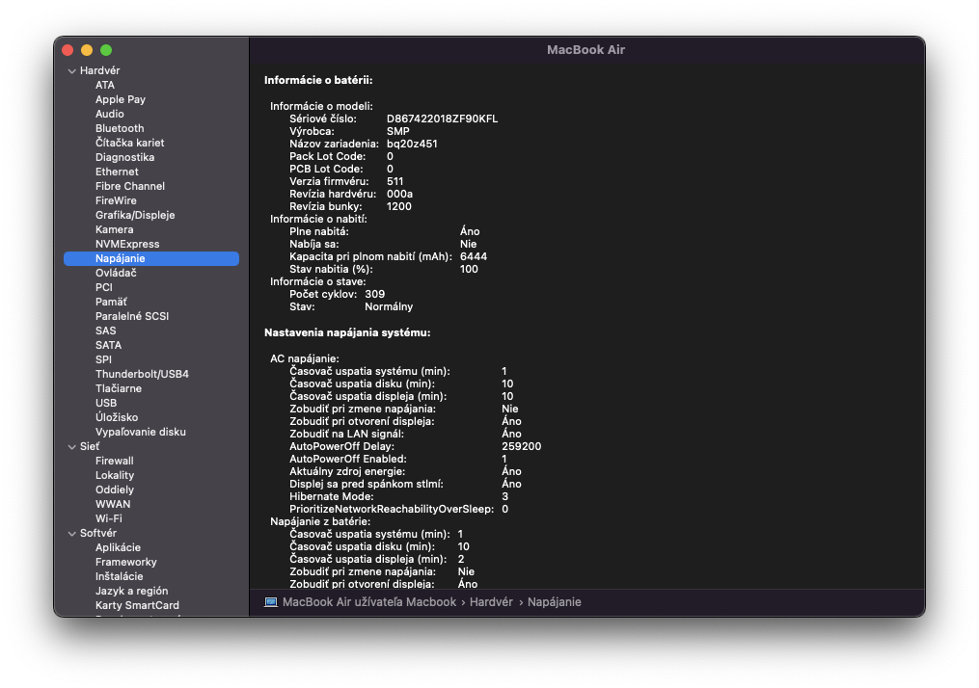Image resolution: width=979 pixels, height=688 pixels.
Task: Select Pamäť in the hardware list
Action: (111, 302)
